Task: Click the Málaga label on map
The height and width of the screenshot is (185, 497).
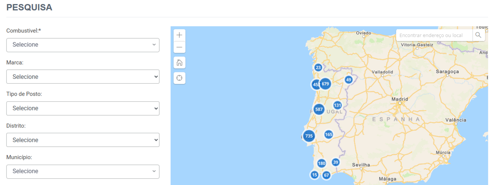Action: (387, 179)
